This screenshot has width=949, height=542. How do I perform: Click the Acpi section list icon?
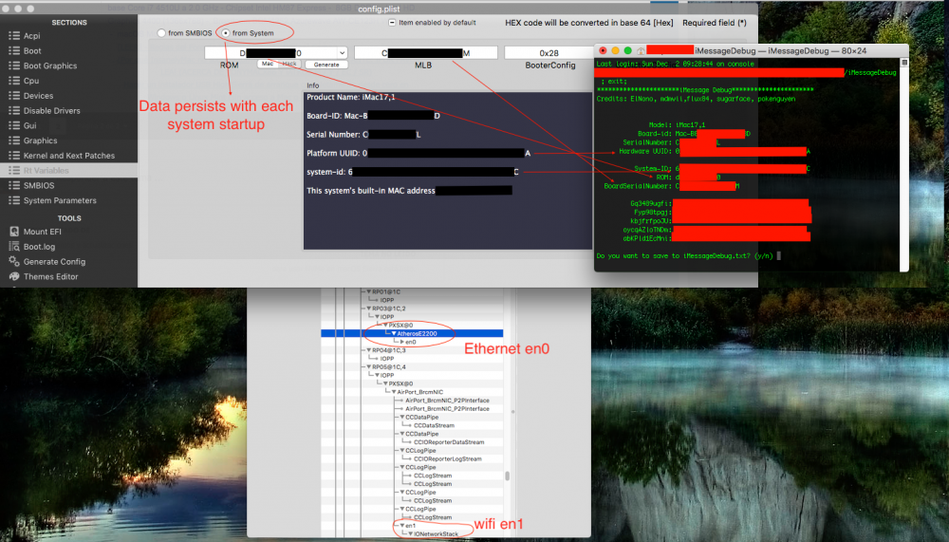point(14,36)
